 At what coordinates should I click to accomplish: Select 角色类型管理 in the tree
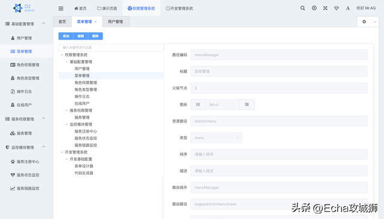(86, 89)
